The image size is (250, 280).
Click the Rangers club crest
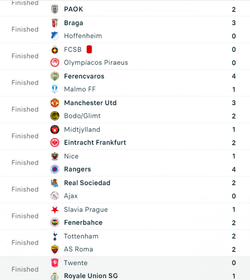(55, 169)
